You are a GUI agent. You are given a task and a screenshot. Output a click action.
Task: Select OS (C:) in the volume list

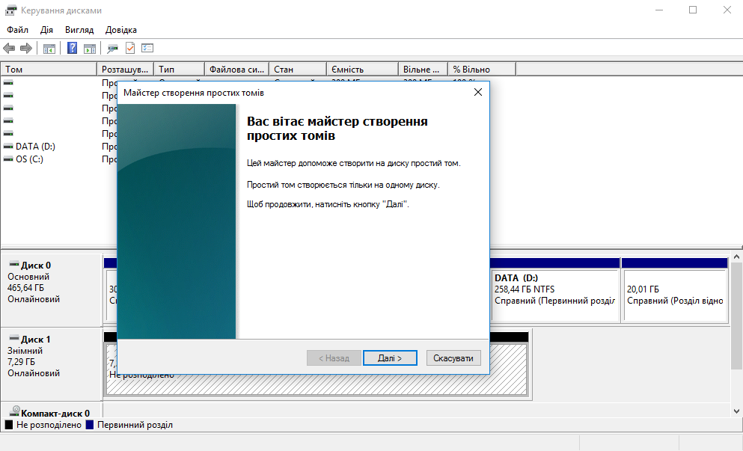[30, 159]
